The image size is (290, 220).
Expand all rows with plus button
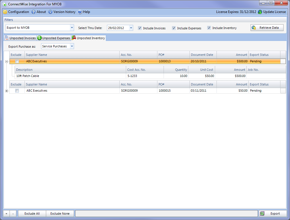[x=6, y=214]
